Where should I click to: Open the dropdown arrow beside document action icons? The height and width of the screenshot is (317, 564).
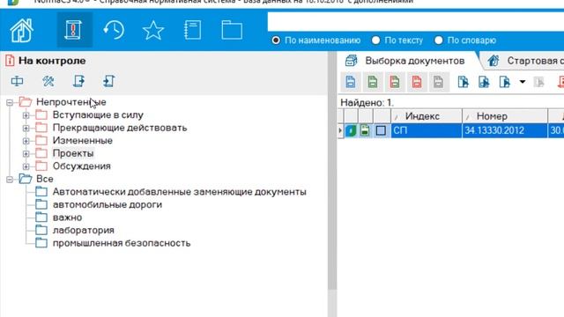click(x=523, y=82)
